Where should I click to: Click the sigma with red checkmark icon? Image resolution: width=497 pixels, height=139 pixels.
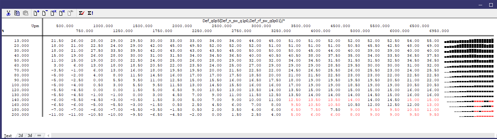(x=82, y=13)
